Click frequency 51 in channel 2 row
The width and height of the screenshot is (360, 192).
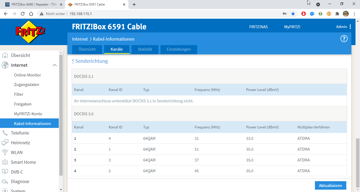(197, 149)
